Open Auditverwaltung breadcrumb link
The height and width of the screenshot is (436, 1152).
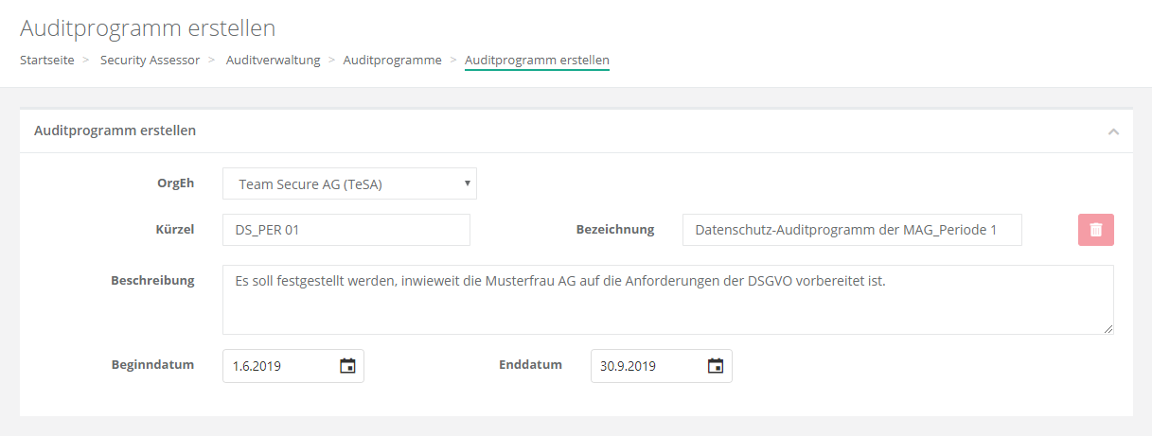click(273, 60)
